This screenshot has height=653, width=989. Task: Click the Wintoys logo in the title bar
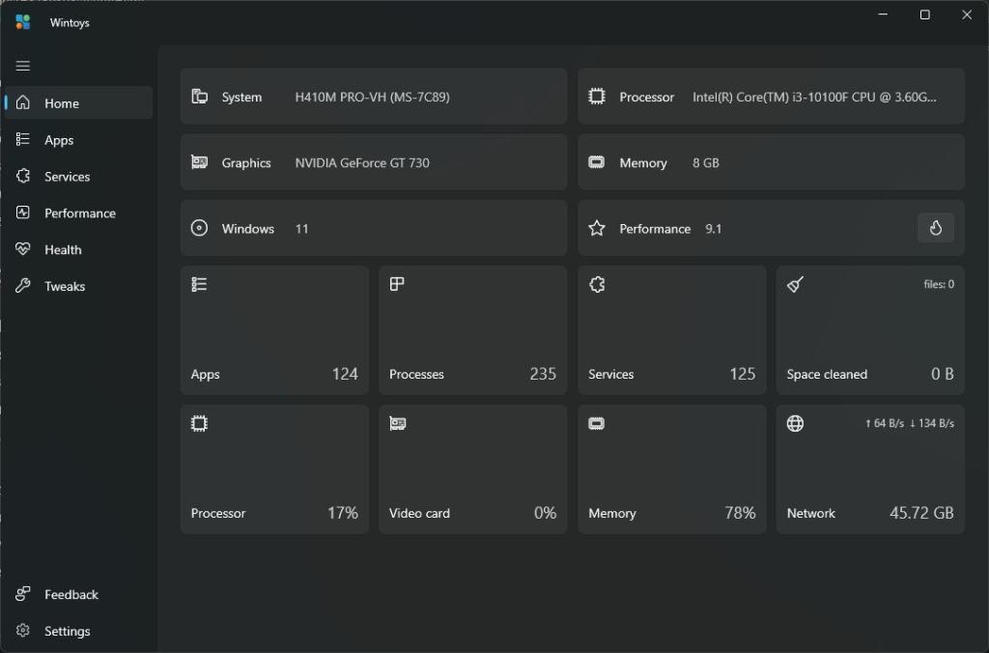[21, 21]
